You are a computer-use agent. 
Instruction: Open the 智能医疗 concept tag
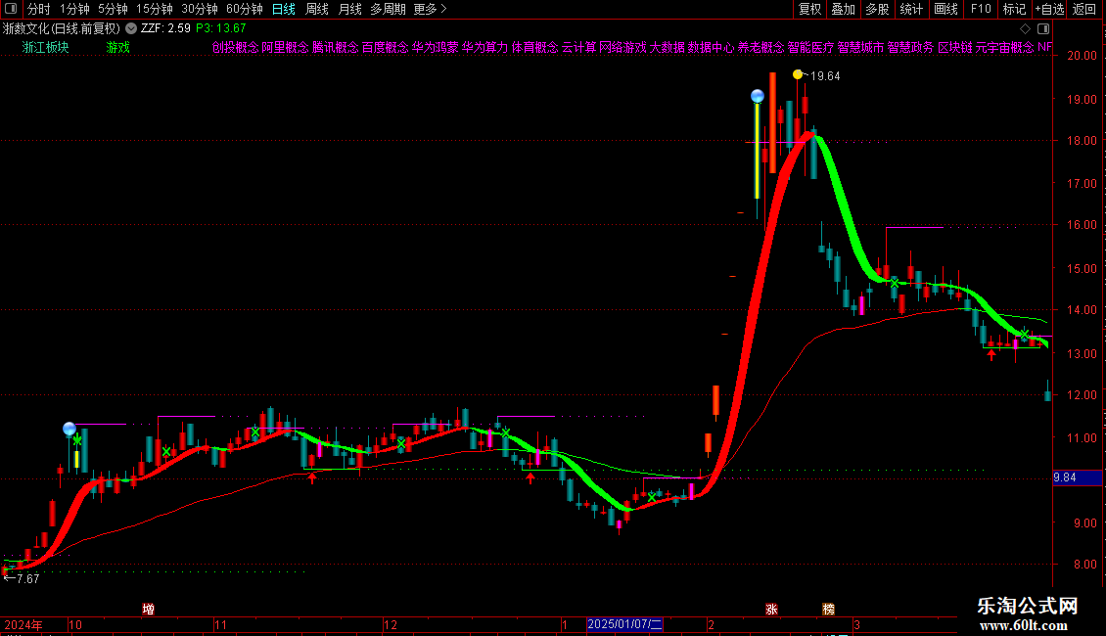[811, 47]
